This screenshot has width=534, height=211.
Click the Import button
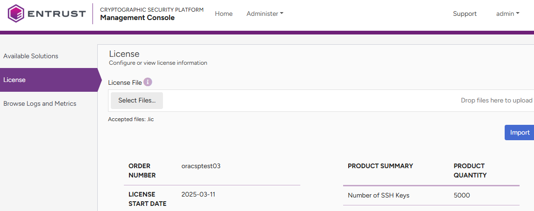coord(519,132)
